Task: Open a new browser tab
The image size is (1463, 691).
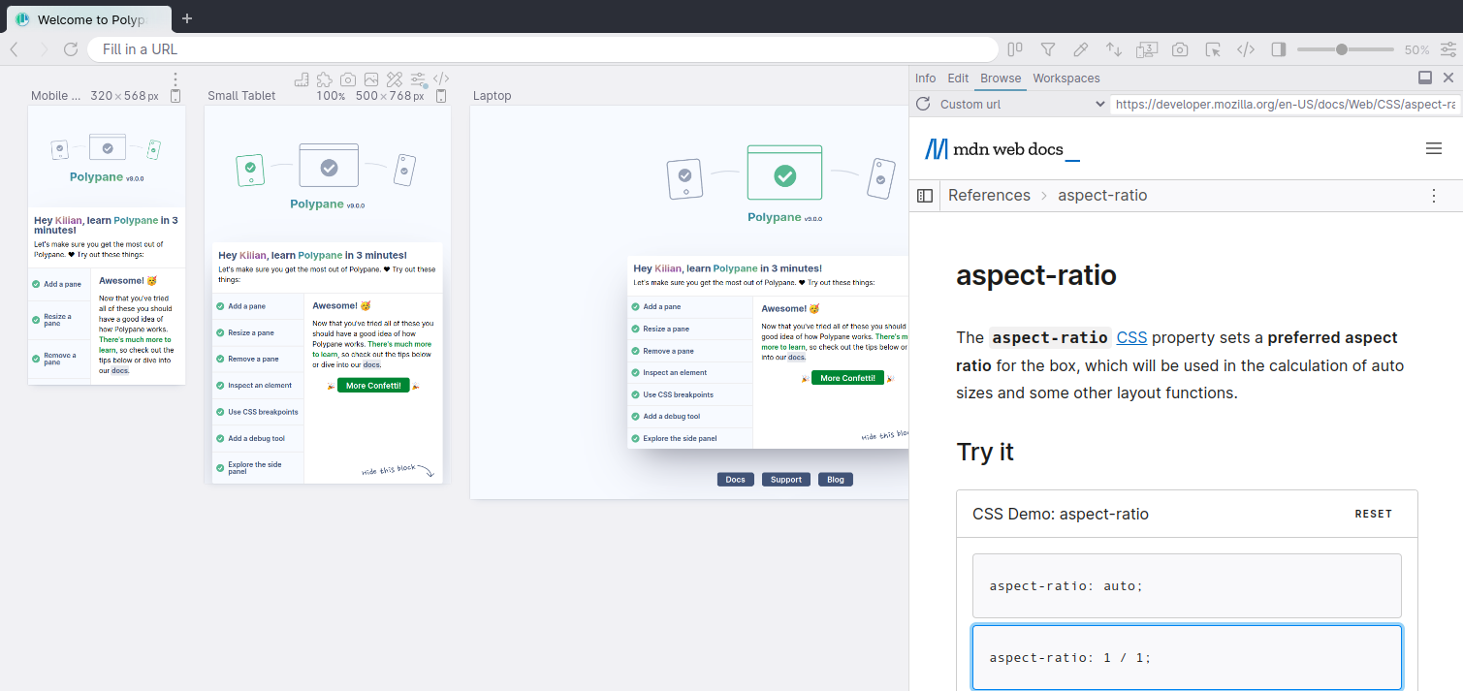Action: pyautogui.click(x=187, y=18)
